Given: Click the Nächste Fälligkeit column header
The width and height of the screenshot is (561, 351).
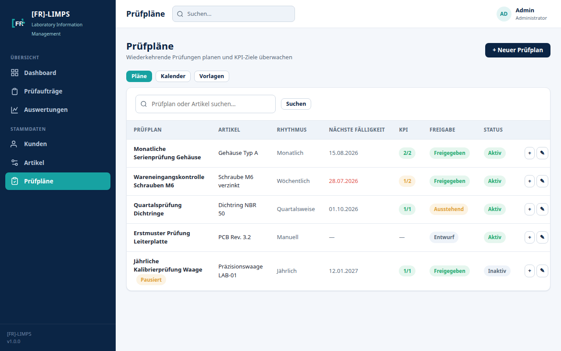Looking at the screenshot, I should click(357, 130).
